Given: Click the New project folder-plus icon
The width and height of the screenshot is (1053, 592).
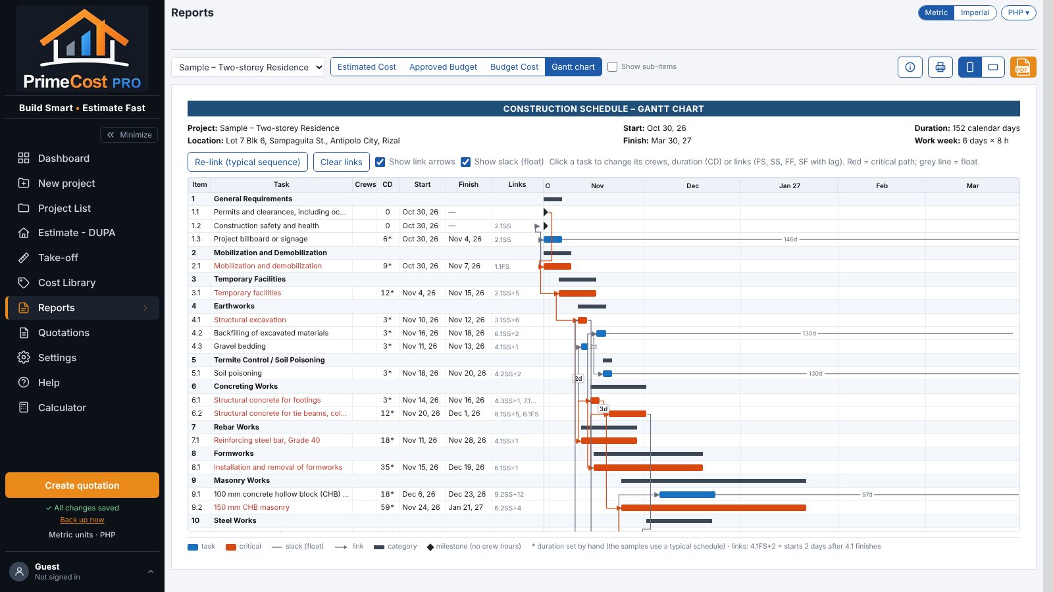Looking at the screenshot, I should [x=24, y=183].
